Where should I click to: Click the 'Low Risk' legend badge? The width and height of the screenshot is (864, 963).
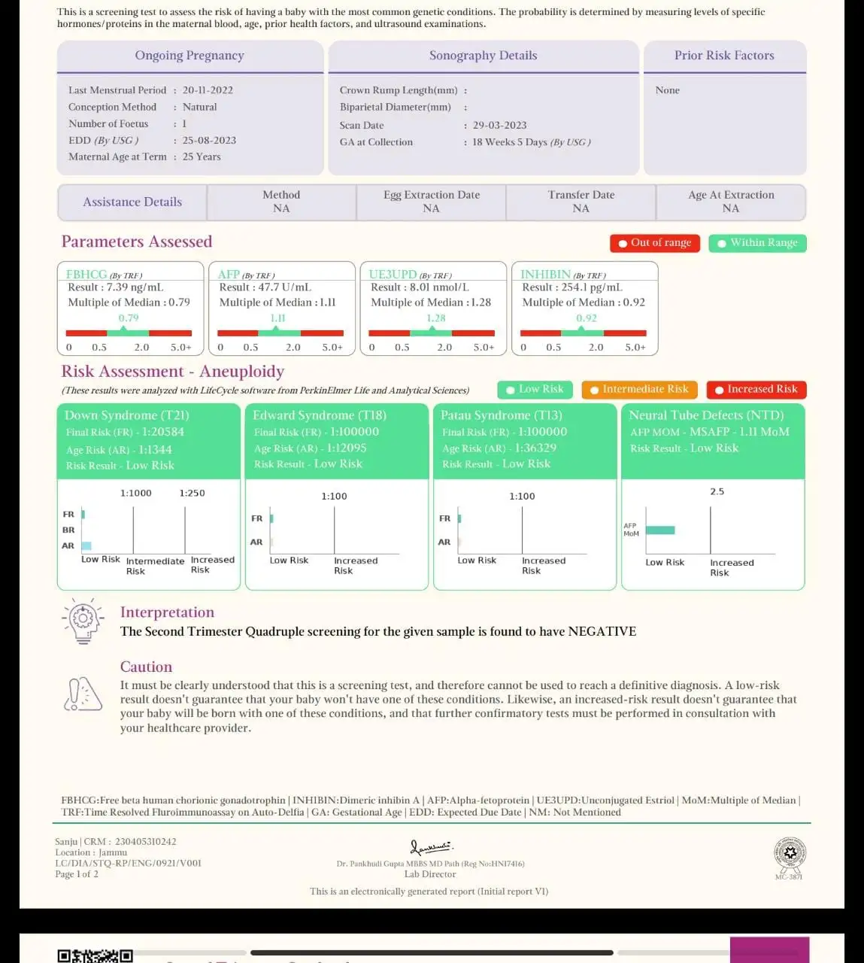point(535,390)
